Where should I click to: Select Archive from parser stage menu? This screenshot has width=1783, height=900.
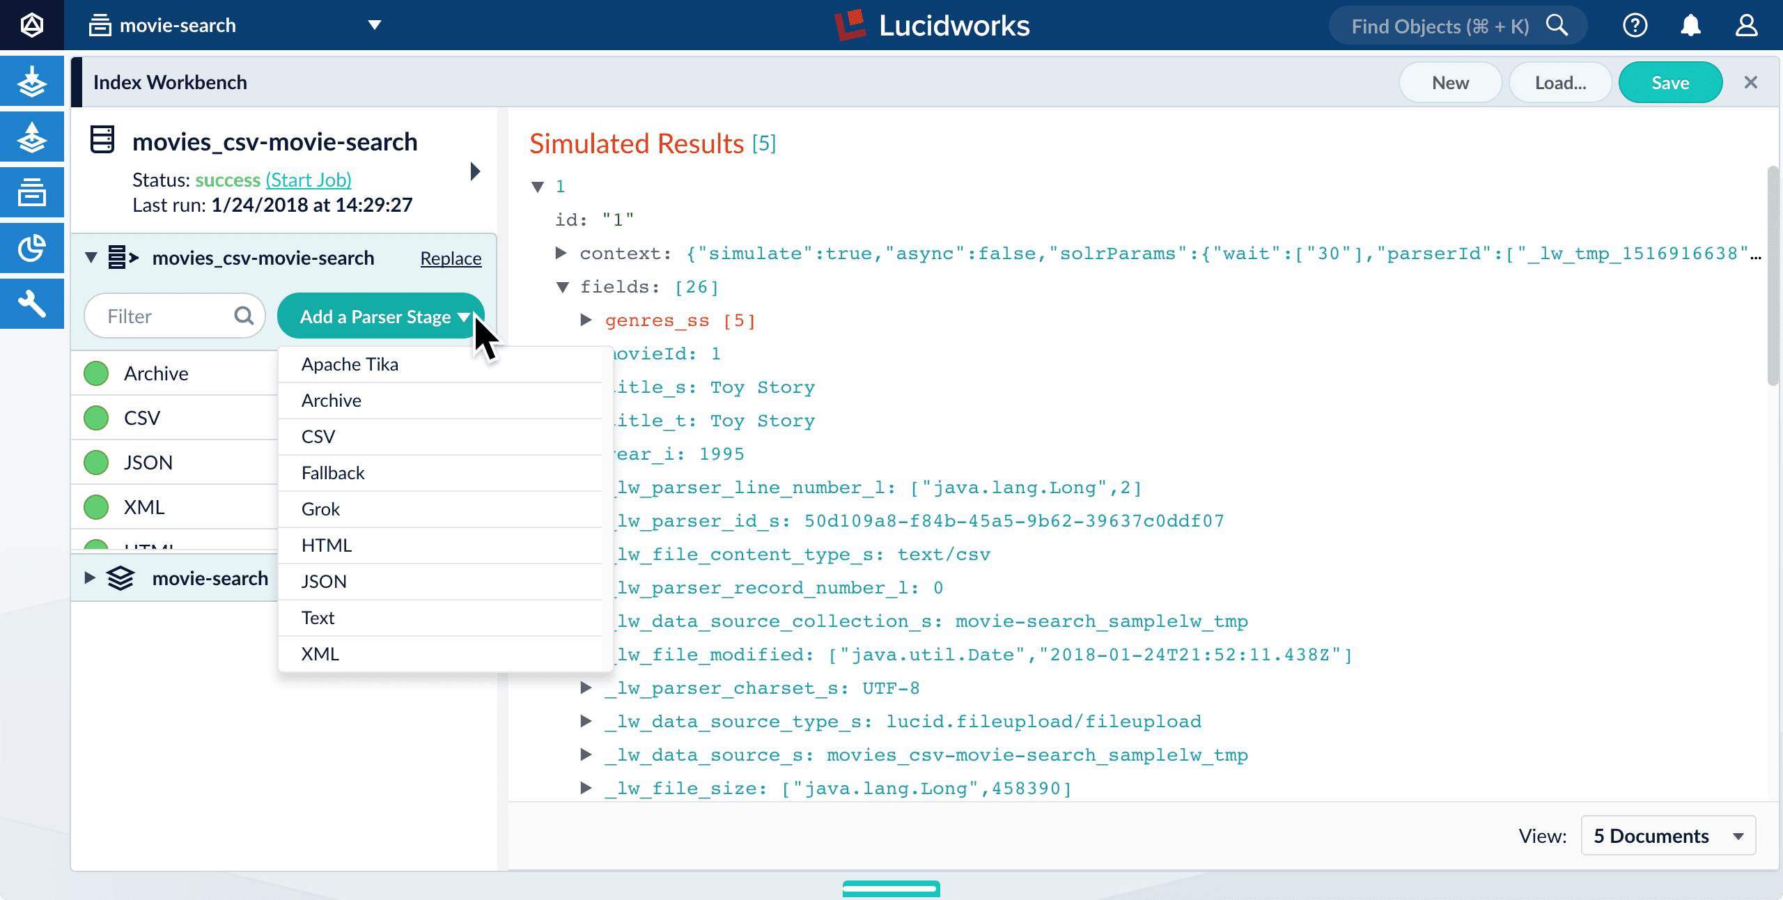pyautogui.click(x=440, y=401)
